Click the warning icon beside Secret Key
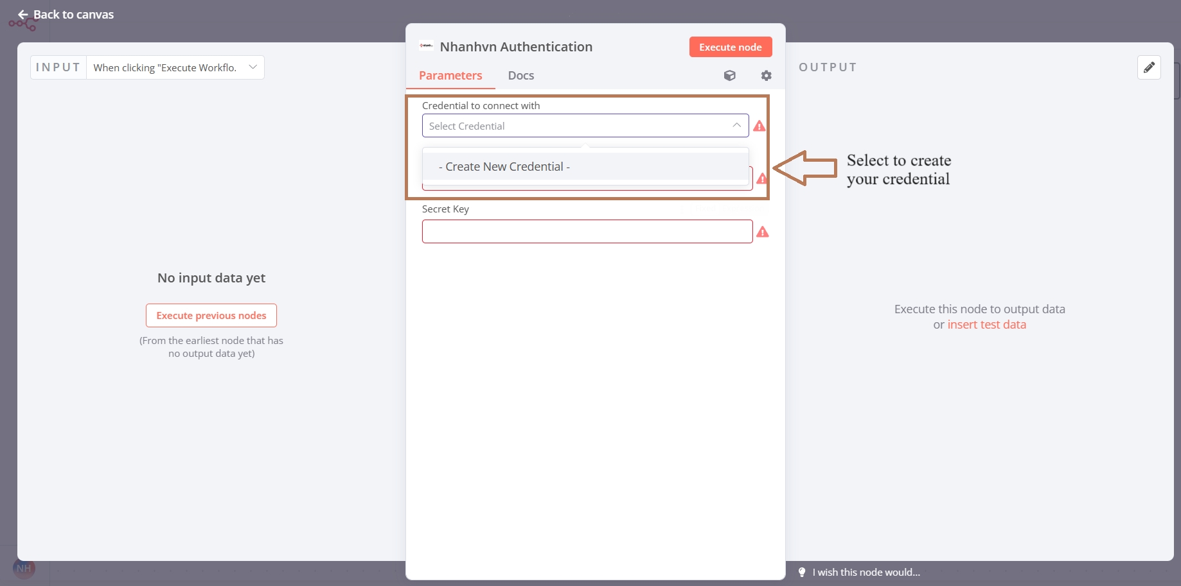The height and width of the screenshot is (586, 1181). [x=762, y=232]
